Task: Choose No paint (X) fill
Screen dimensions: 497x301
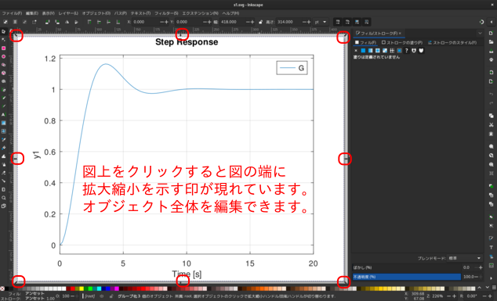Action: 356,51
